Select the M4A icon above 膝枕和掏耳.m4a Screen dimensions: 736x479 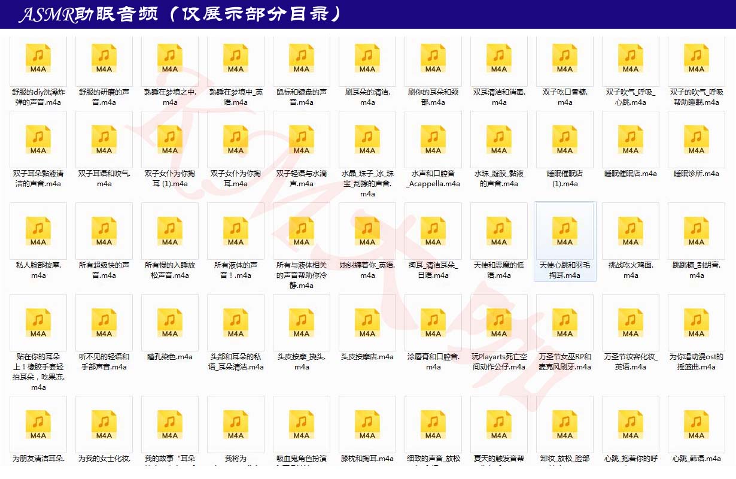pyautogui.click(x=367, y=425)
